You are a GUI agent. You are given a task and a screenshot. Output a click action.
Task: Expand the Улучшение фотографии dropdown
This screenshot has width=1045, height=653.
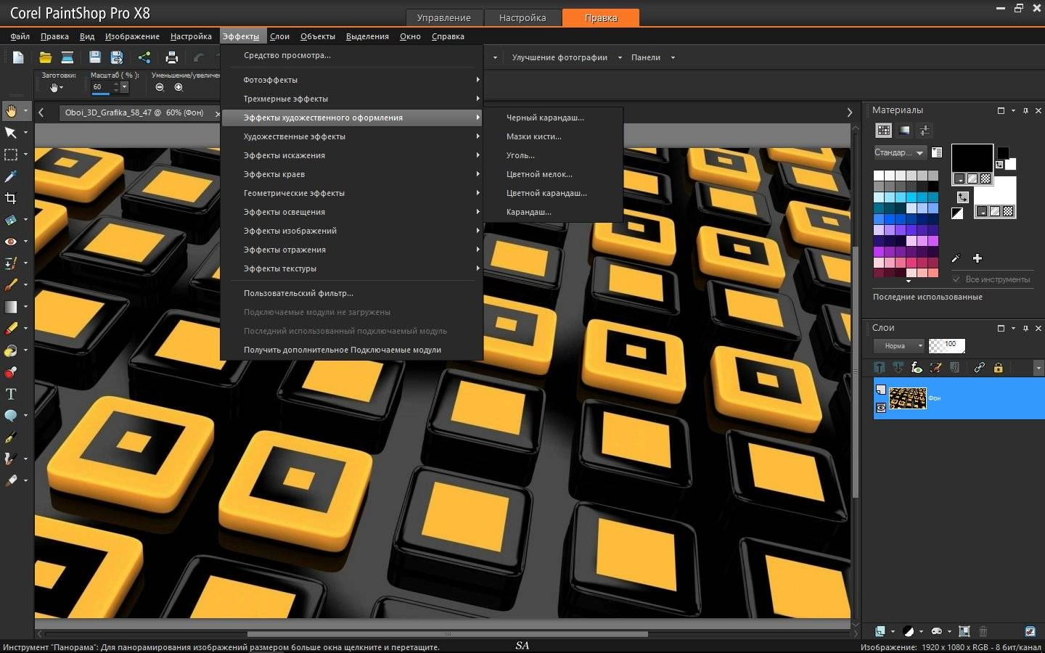click(620, 57)
